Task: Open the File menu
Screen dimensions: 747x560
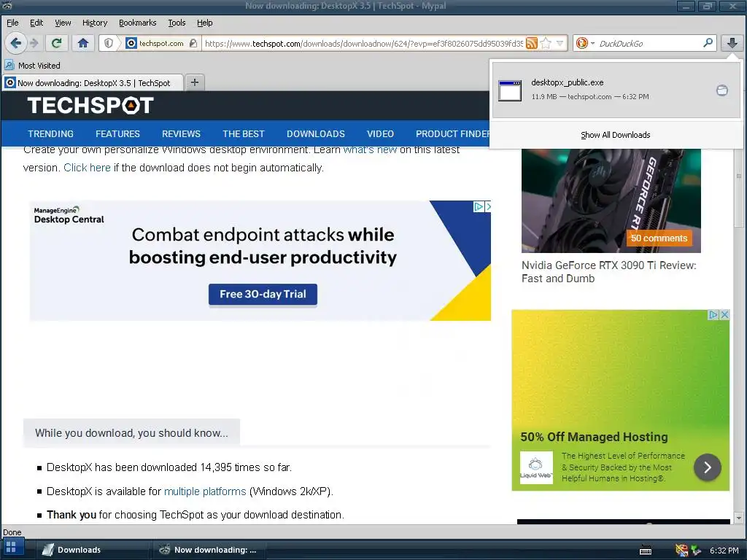Action: pyautogui.click(x=12, y=23)
